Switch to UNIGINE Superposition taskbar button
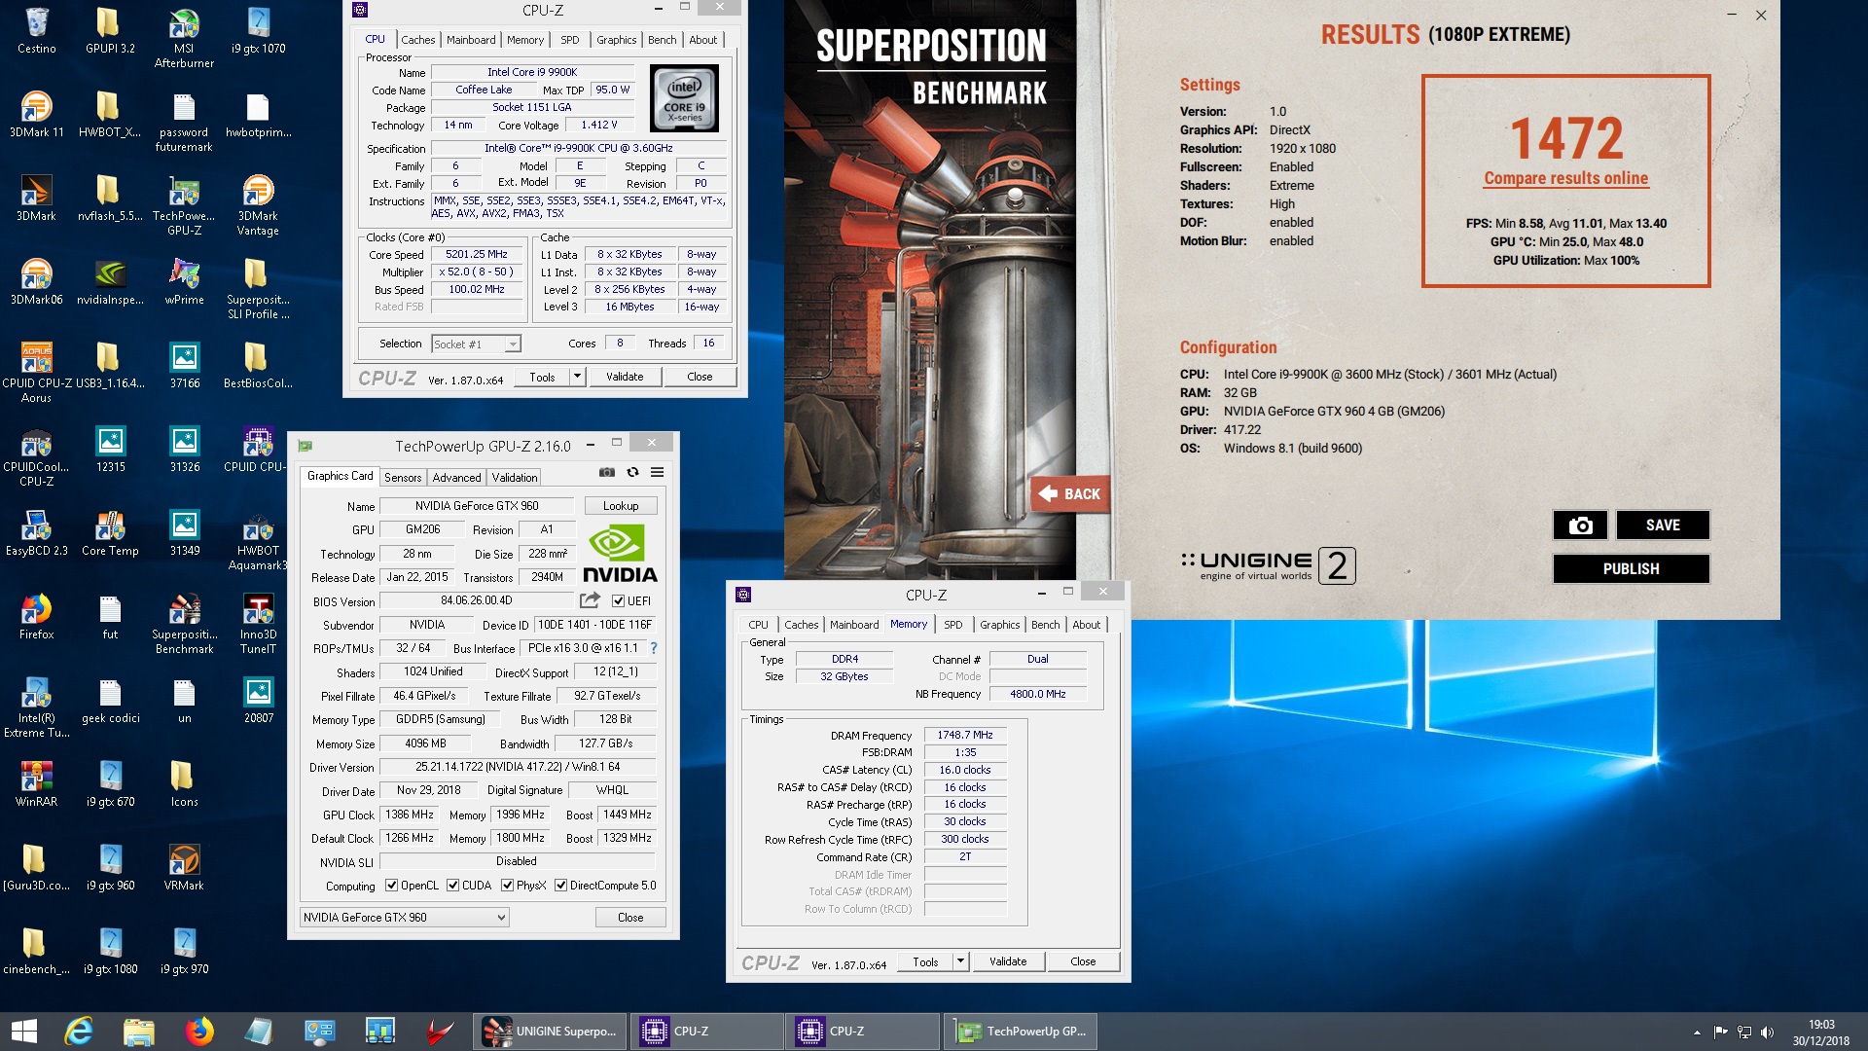1868x1051 pixels. (x=550, y=1032)
